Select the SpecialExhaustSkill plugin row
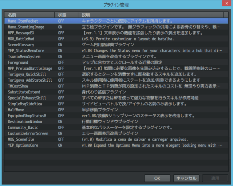 click(116, 98)
